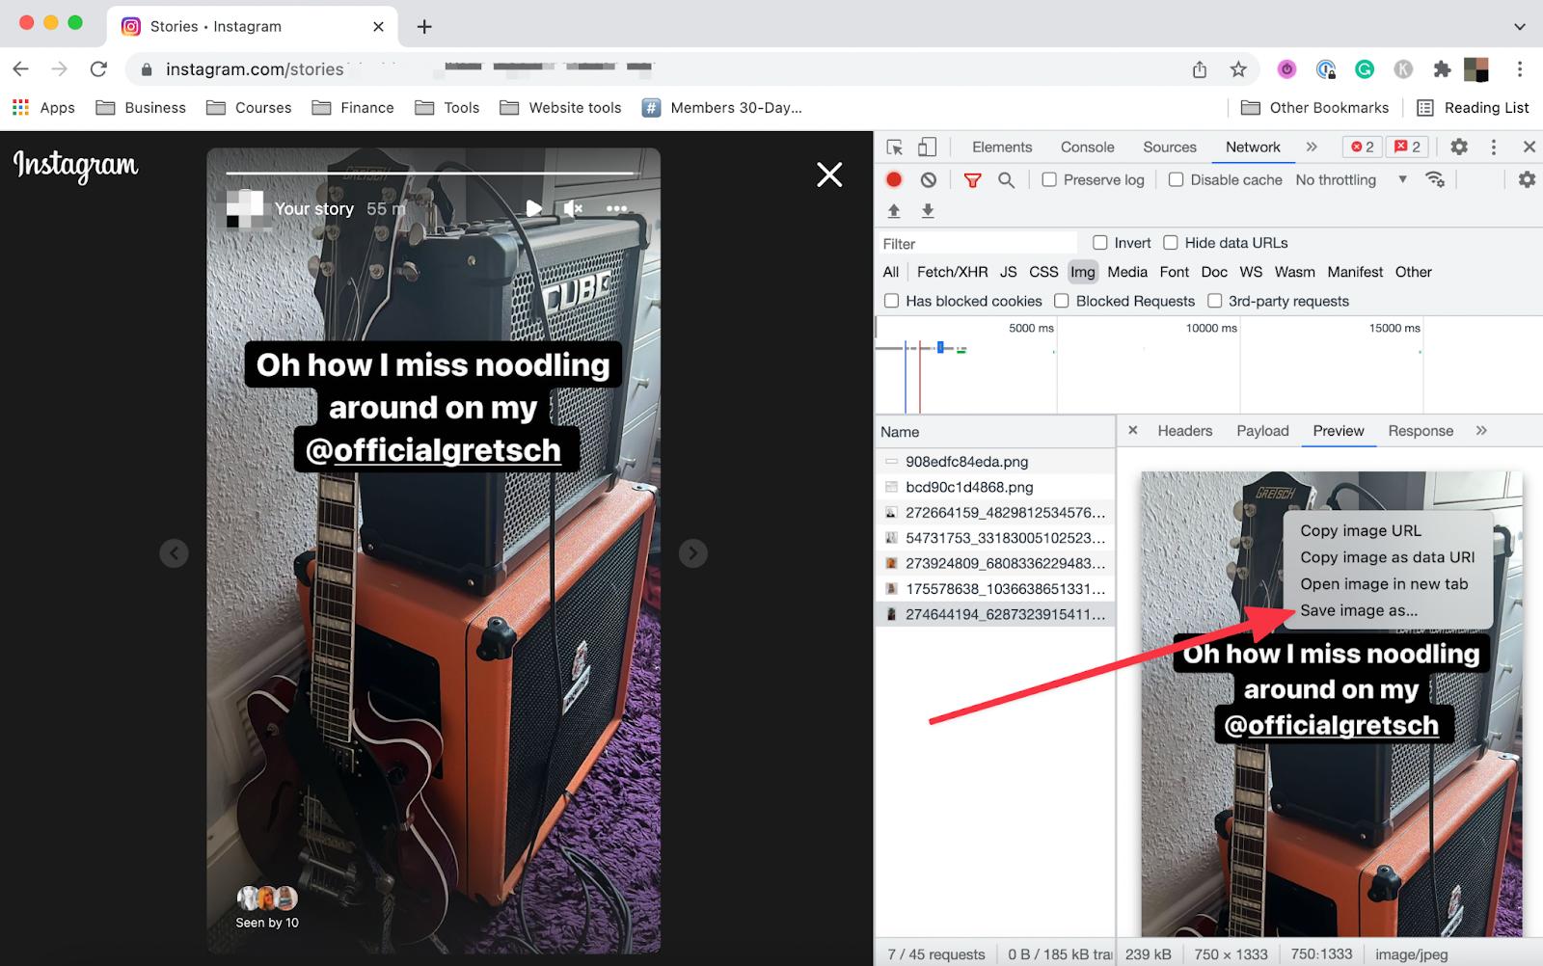Select request 274644194_6287323915411
The width and height of the screenshot is (1543, 966).
pos(995,614)
